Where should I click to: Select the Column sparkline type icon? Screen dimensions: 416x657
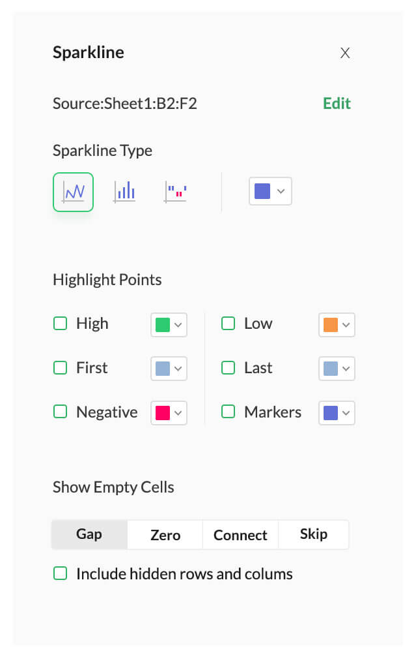tap(124, 191)
